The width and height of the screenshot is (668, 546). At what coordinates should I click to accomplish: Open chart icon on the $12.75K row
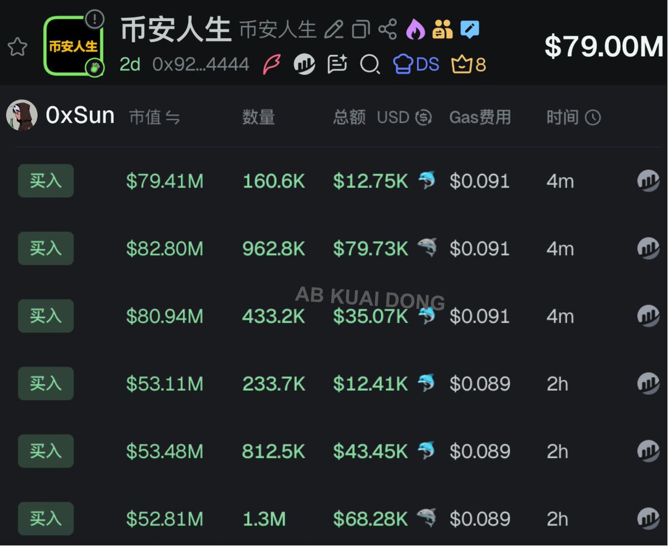(649, 181)
